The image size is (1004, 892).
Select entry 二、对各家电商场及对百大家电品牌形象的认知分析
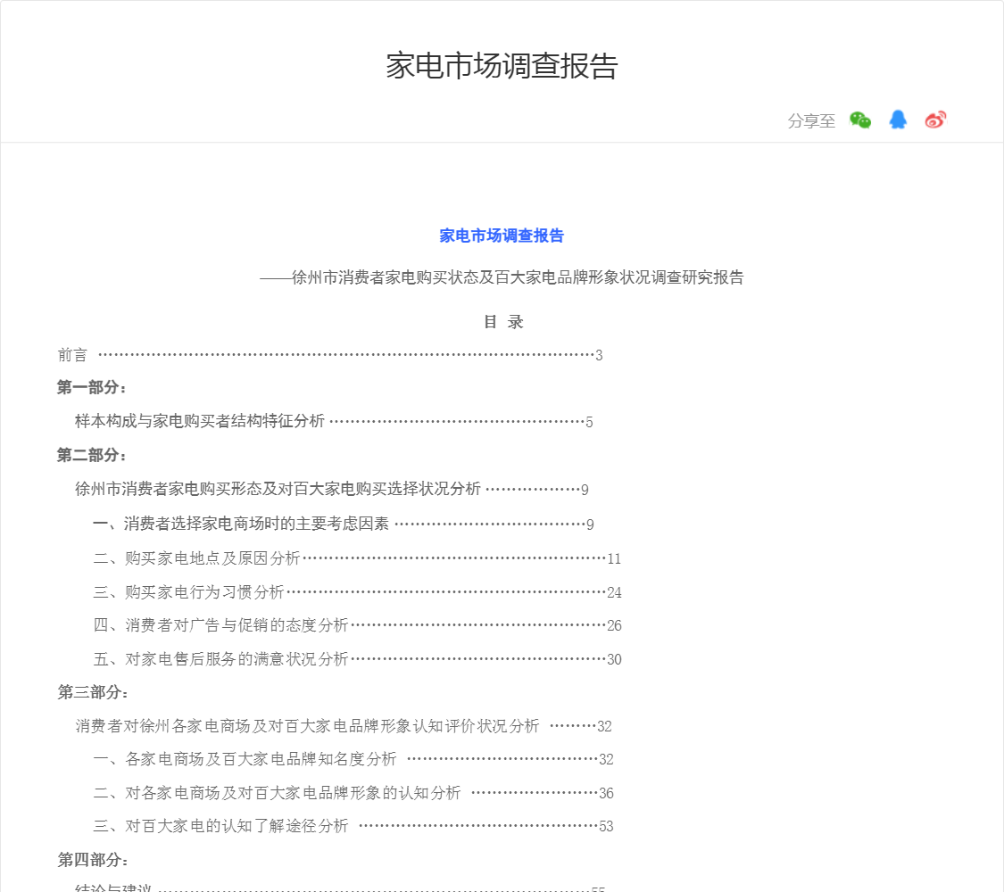point(353,794)
